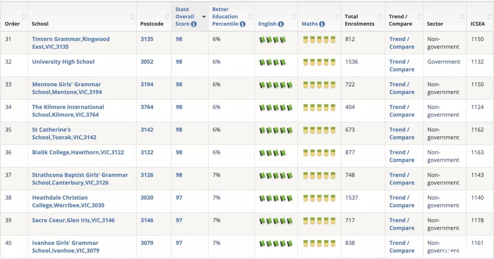The width and height of the screenshot is (494, 259).
Task: Select the 7% percentile for Strathcona
Action: click(216, 175)
